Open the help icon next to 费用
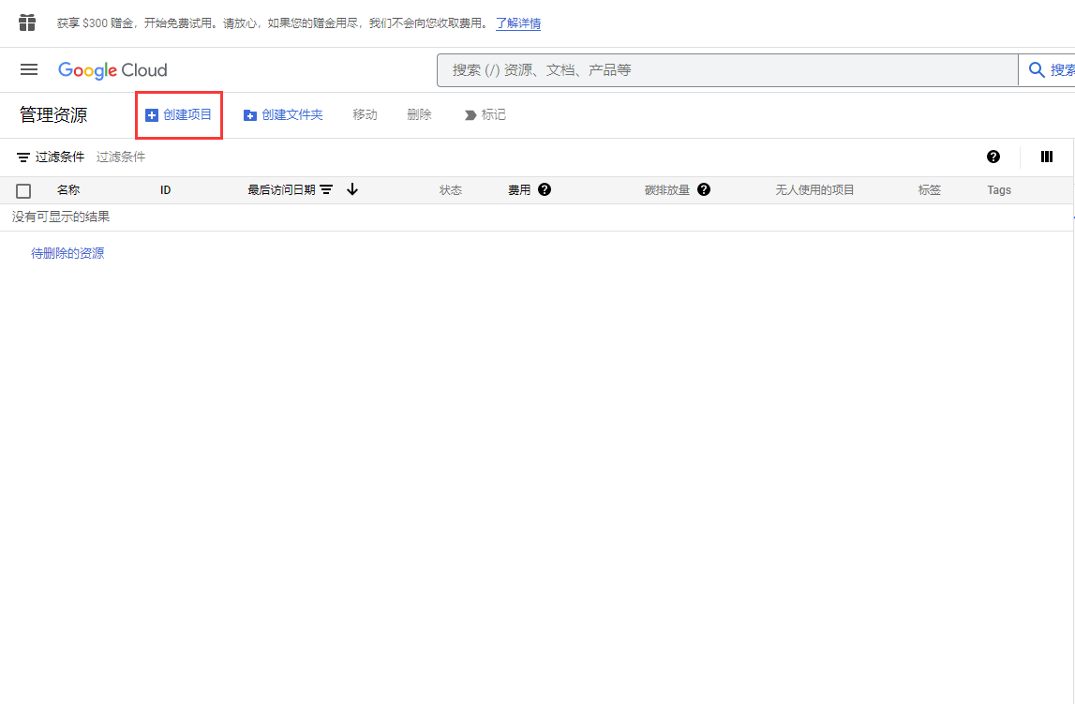1075x704 pixels. (545, 189)
